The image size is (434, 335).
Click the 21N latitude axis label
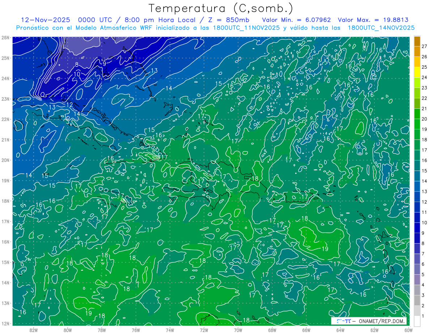point(5,139)
